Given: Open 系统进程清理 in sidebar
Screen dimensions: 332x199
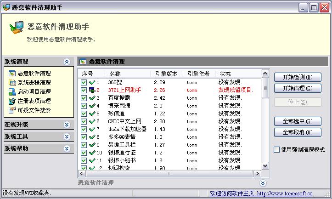Looking at the screenshot, I should tap(34, 82).
